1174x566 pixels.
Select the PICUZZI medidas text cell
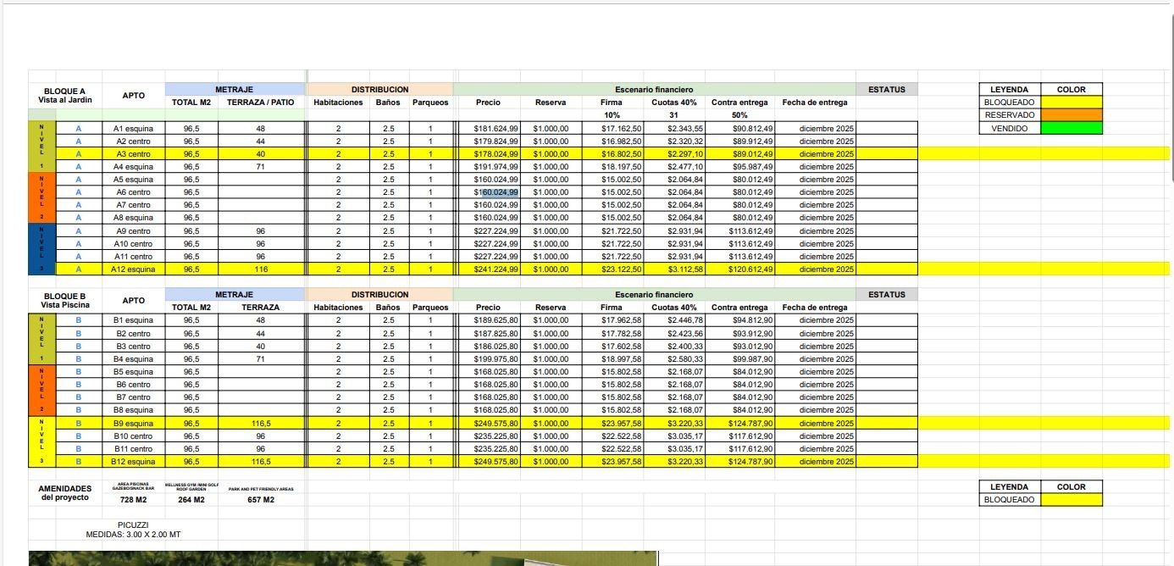tap(133, 530)
